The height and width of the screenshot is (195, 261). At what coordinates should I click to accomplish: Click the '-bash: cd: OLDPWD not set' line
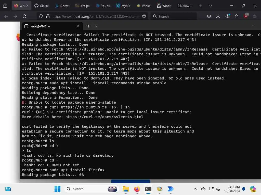click(50, 165)
